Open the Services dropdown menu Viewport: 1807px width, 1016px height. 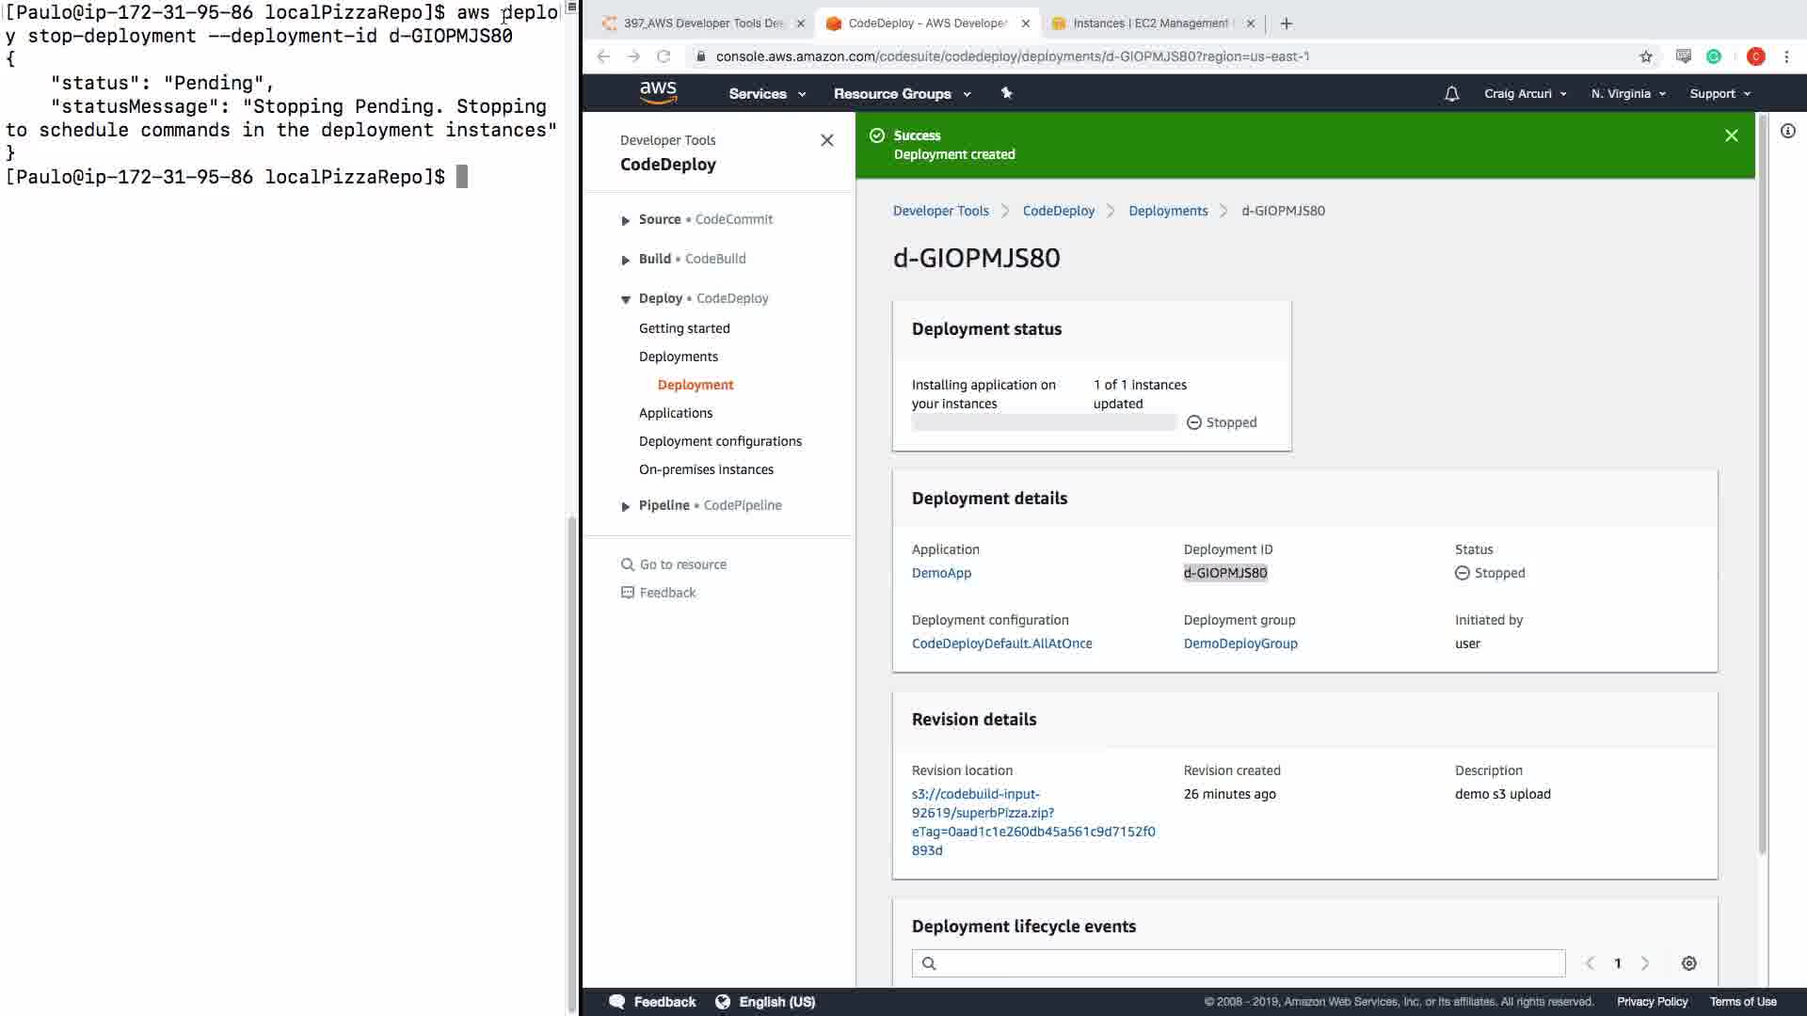(x=766, y=94)
